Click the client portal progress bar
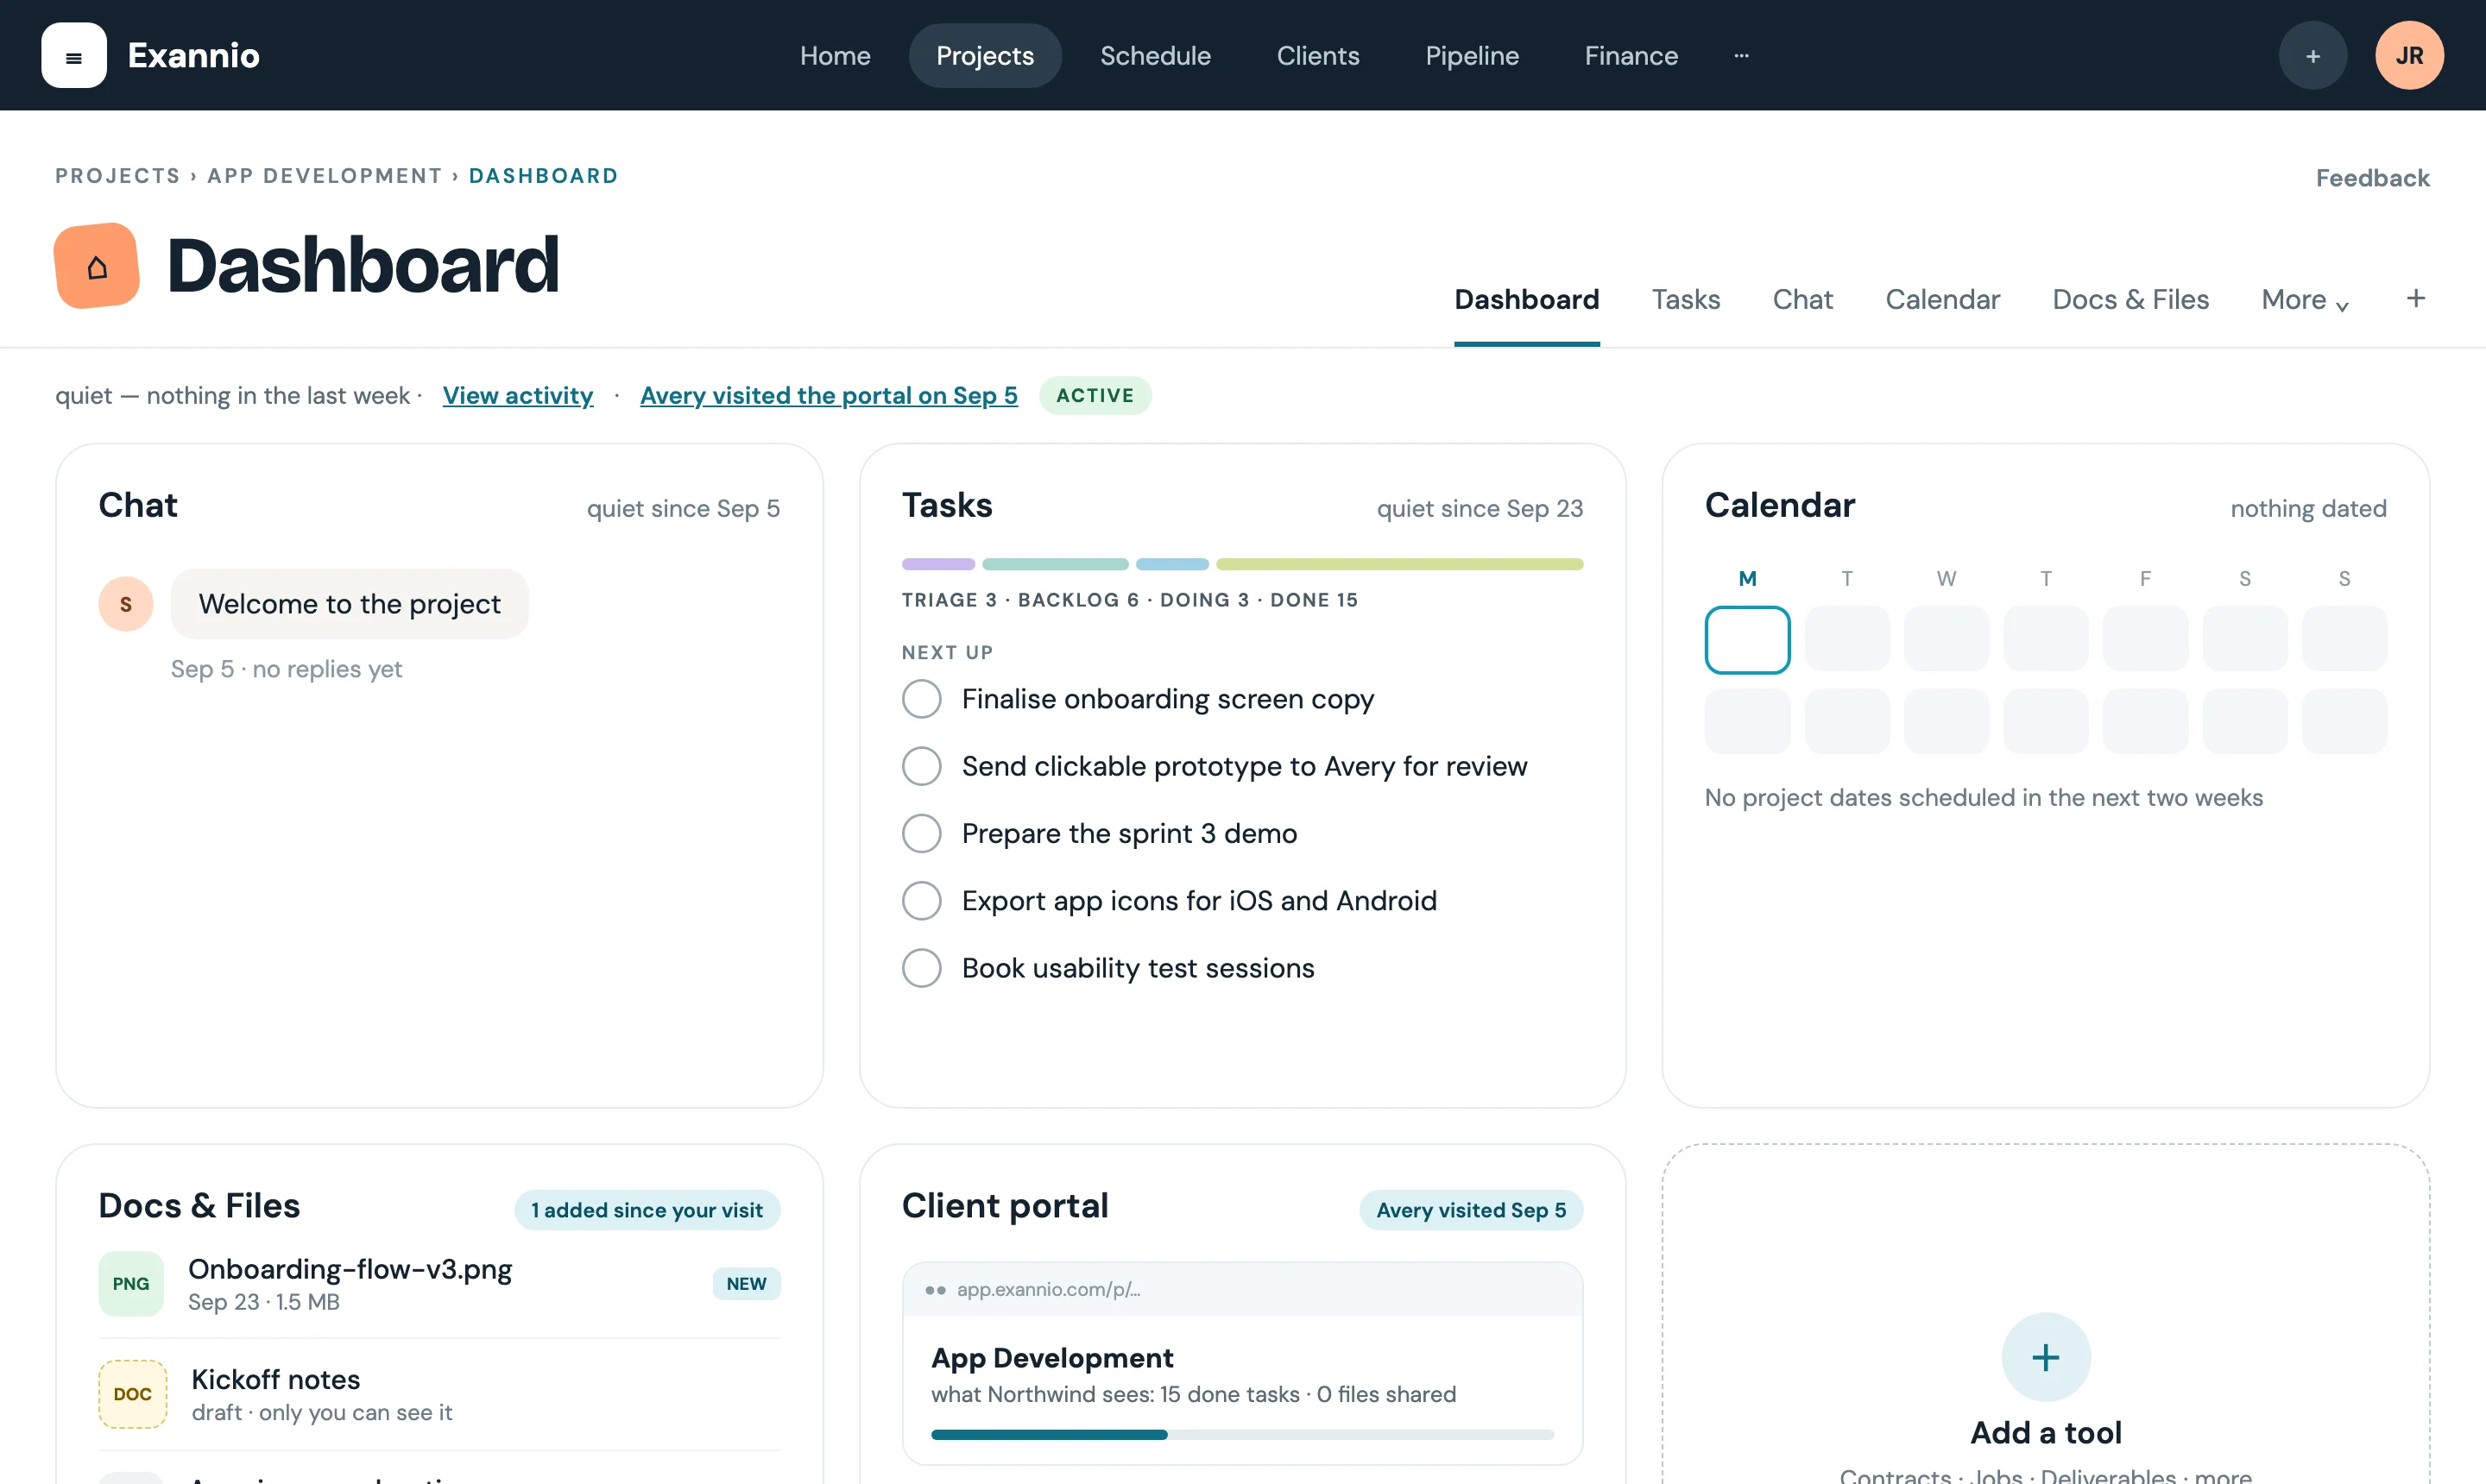Image resolution: width=2486 pixels, height=1484 pixels. [1241, 1435]
